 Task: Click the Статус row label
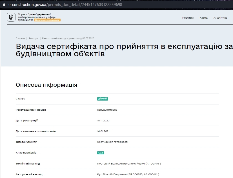20,99
